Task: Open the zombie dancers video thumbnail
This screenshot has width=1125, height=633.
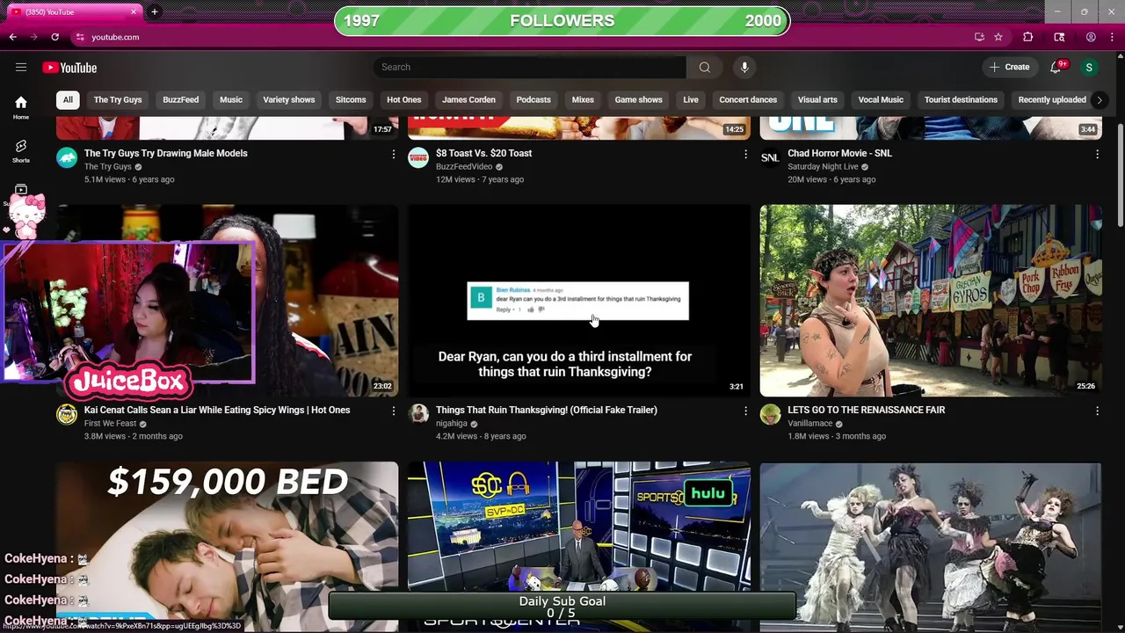Action: [x=931, y=547]
